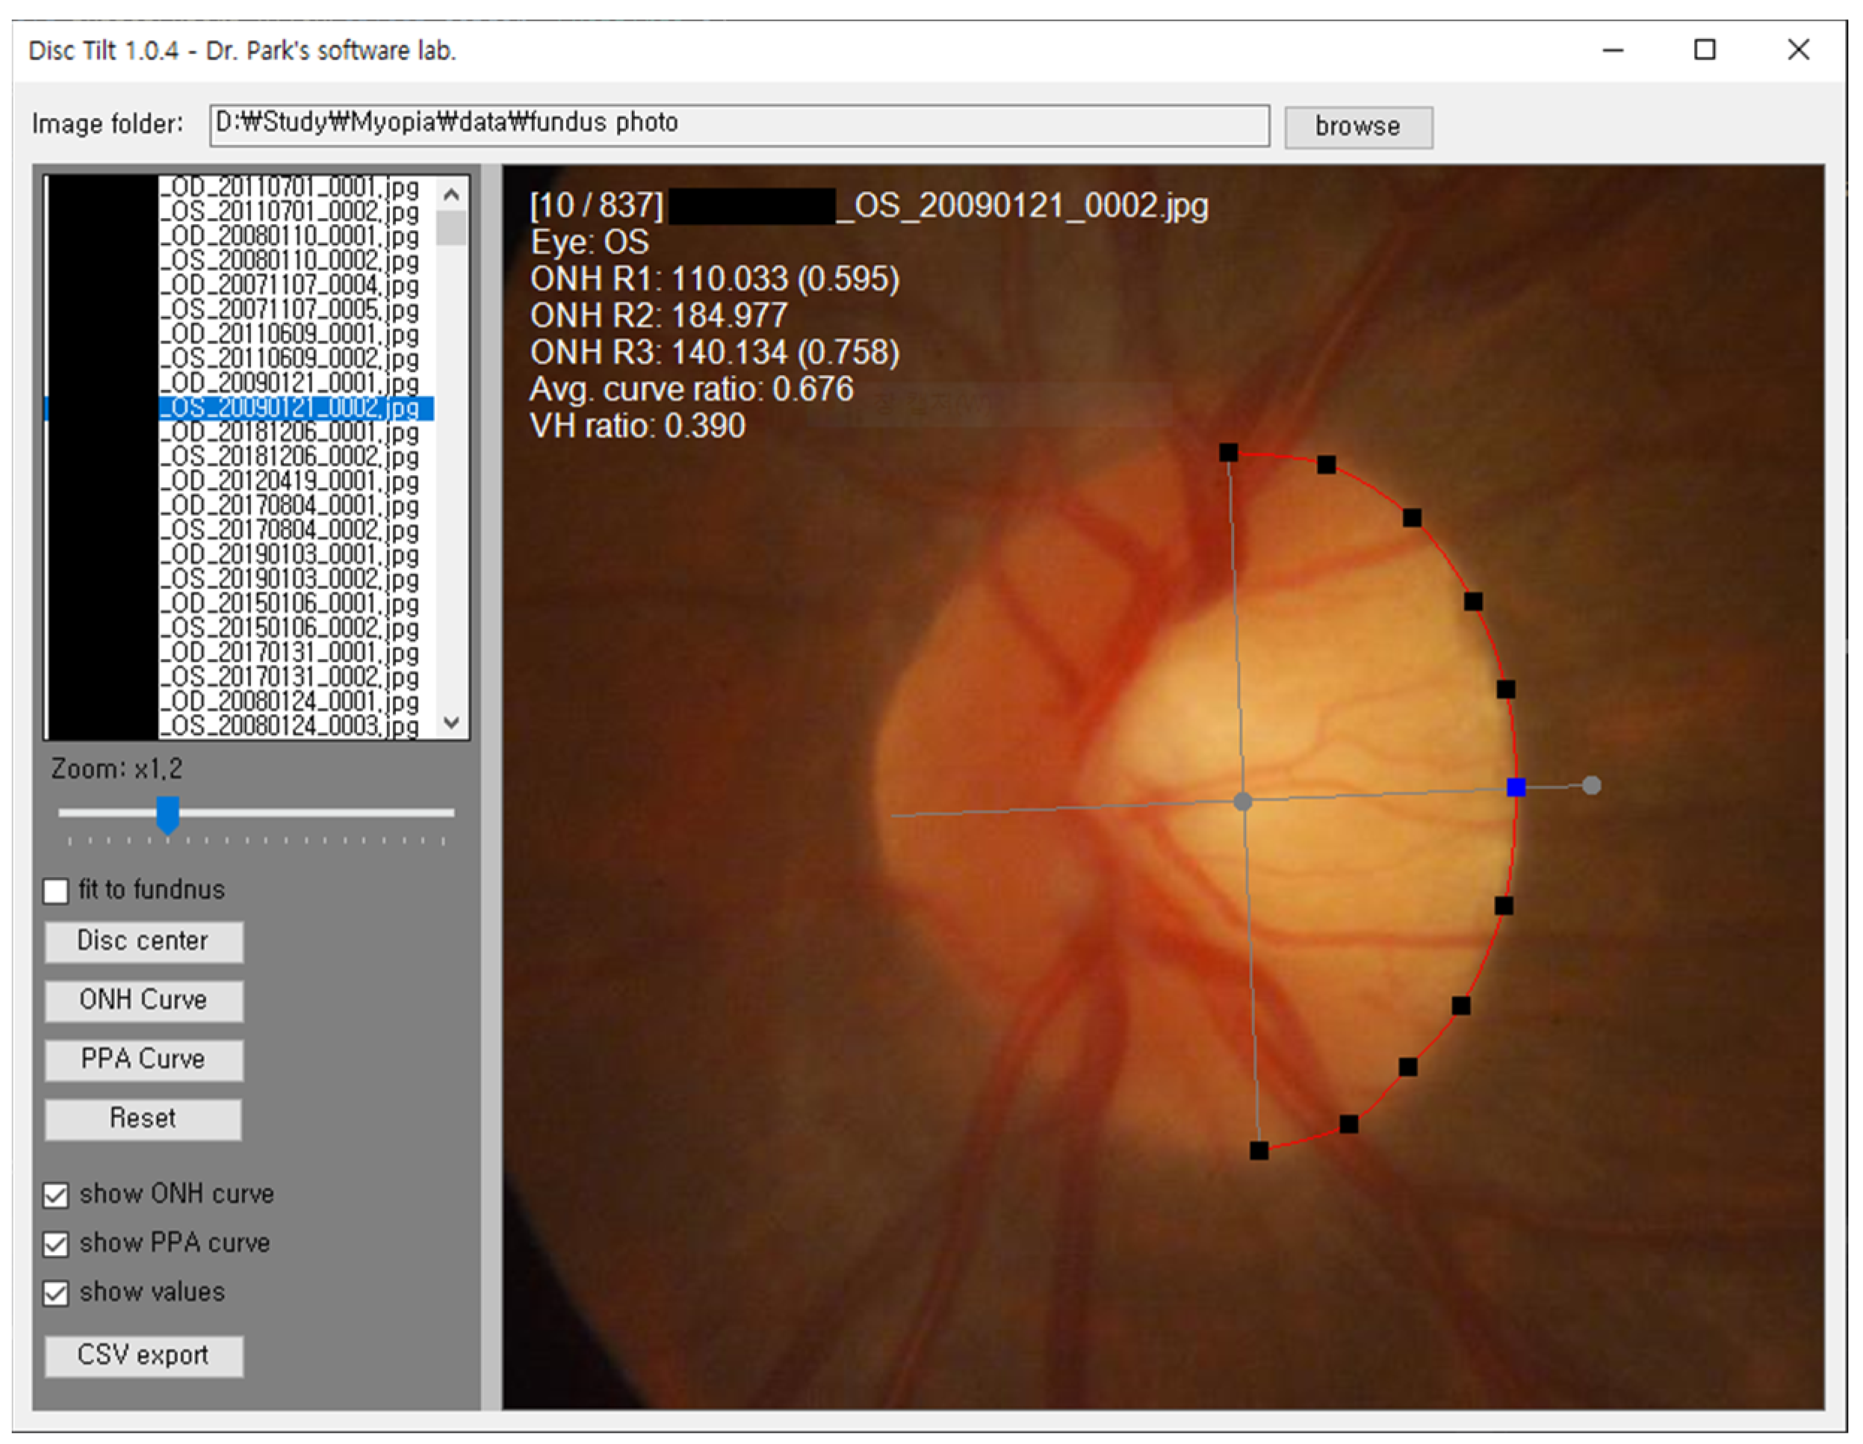Click the topmost black curve control point
This screenshot has height=1444, width=1863.
[x=1228, y=452]
